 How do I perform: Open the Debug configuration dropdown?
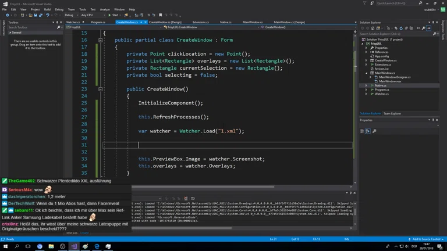coord(70,15)
